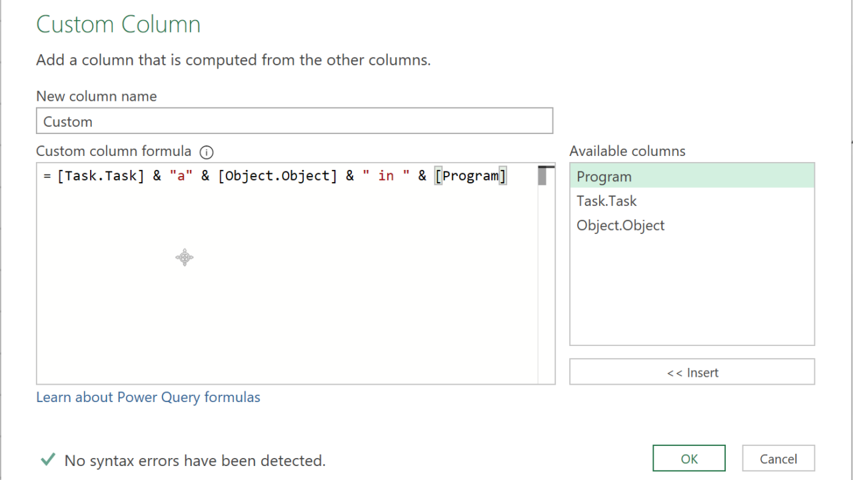This screenshot has height=480, width=853.
Task: Place cursor on [Program] in the formula
Action: [x=470, y=176]
